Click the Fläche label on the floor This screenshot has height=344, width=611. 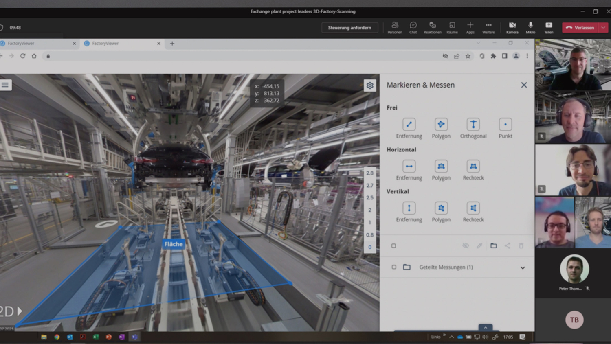[174, 244]
